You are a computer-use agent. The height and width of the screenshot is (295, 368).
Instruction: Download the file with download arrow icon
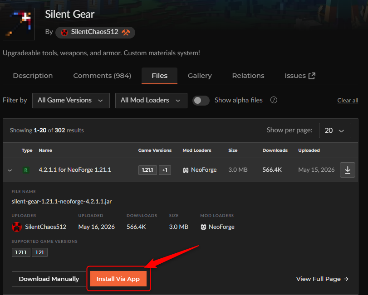[347, 170]
